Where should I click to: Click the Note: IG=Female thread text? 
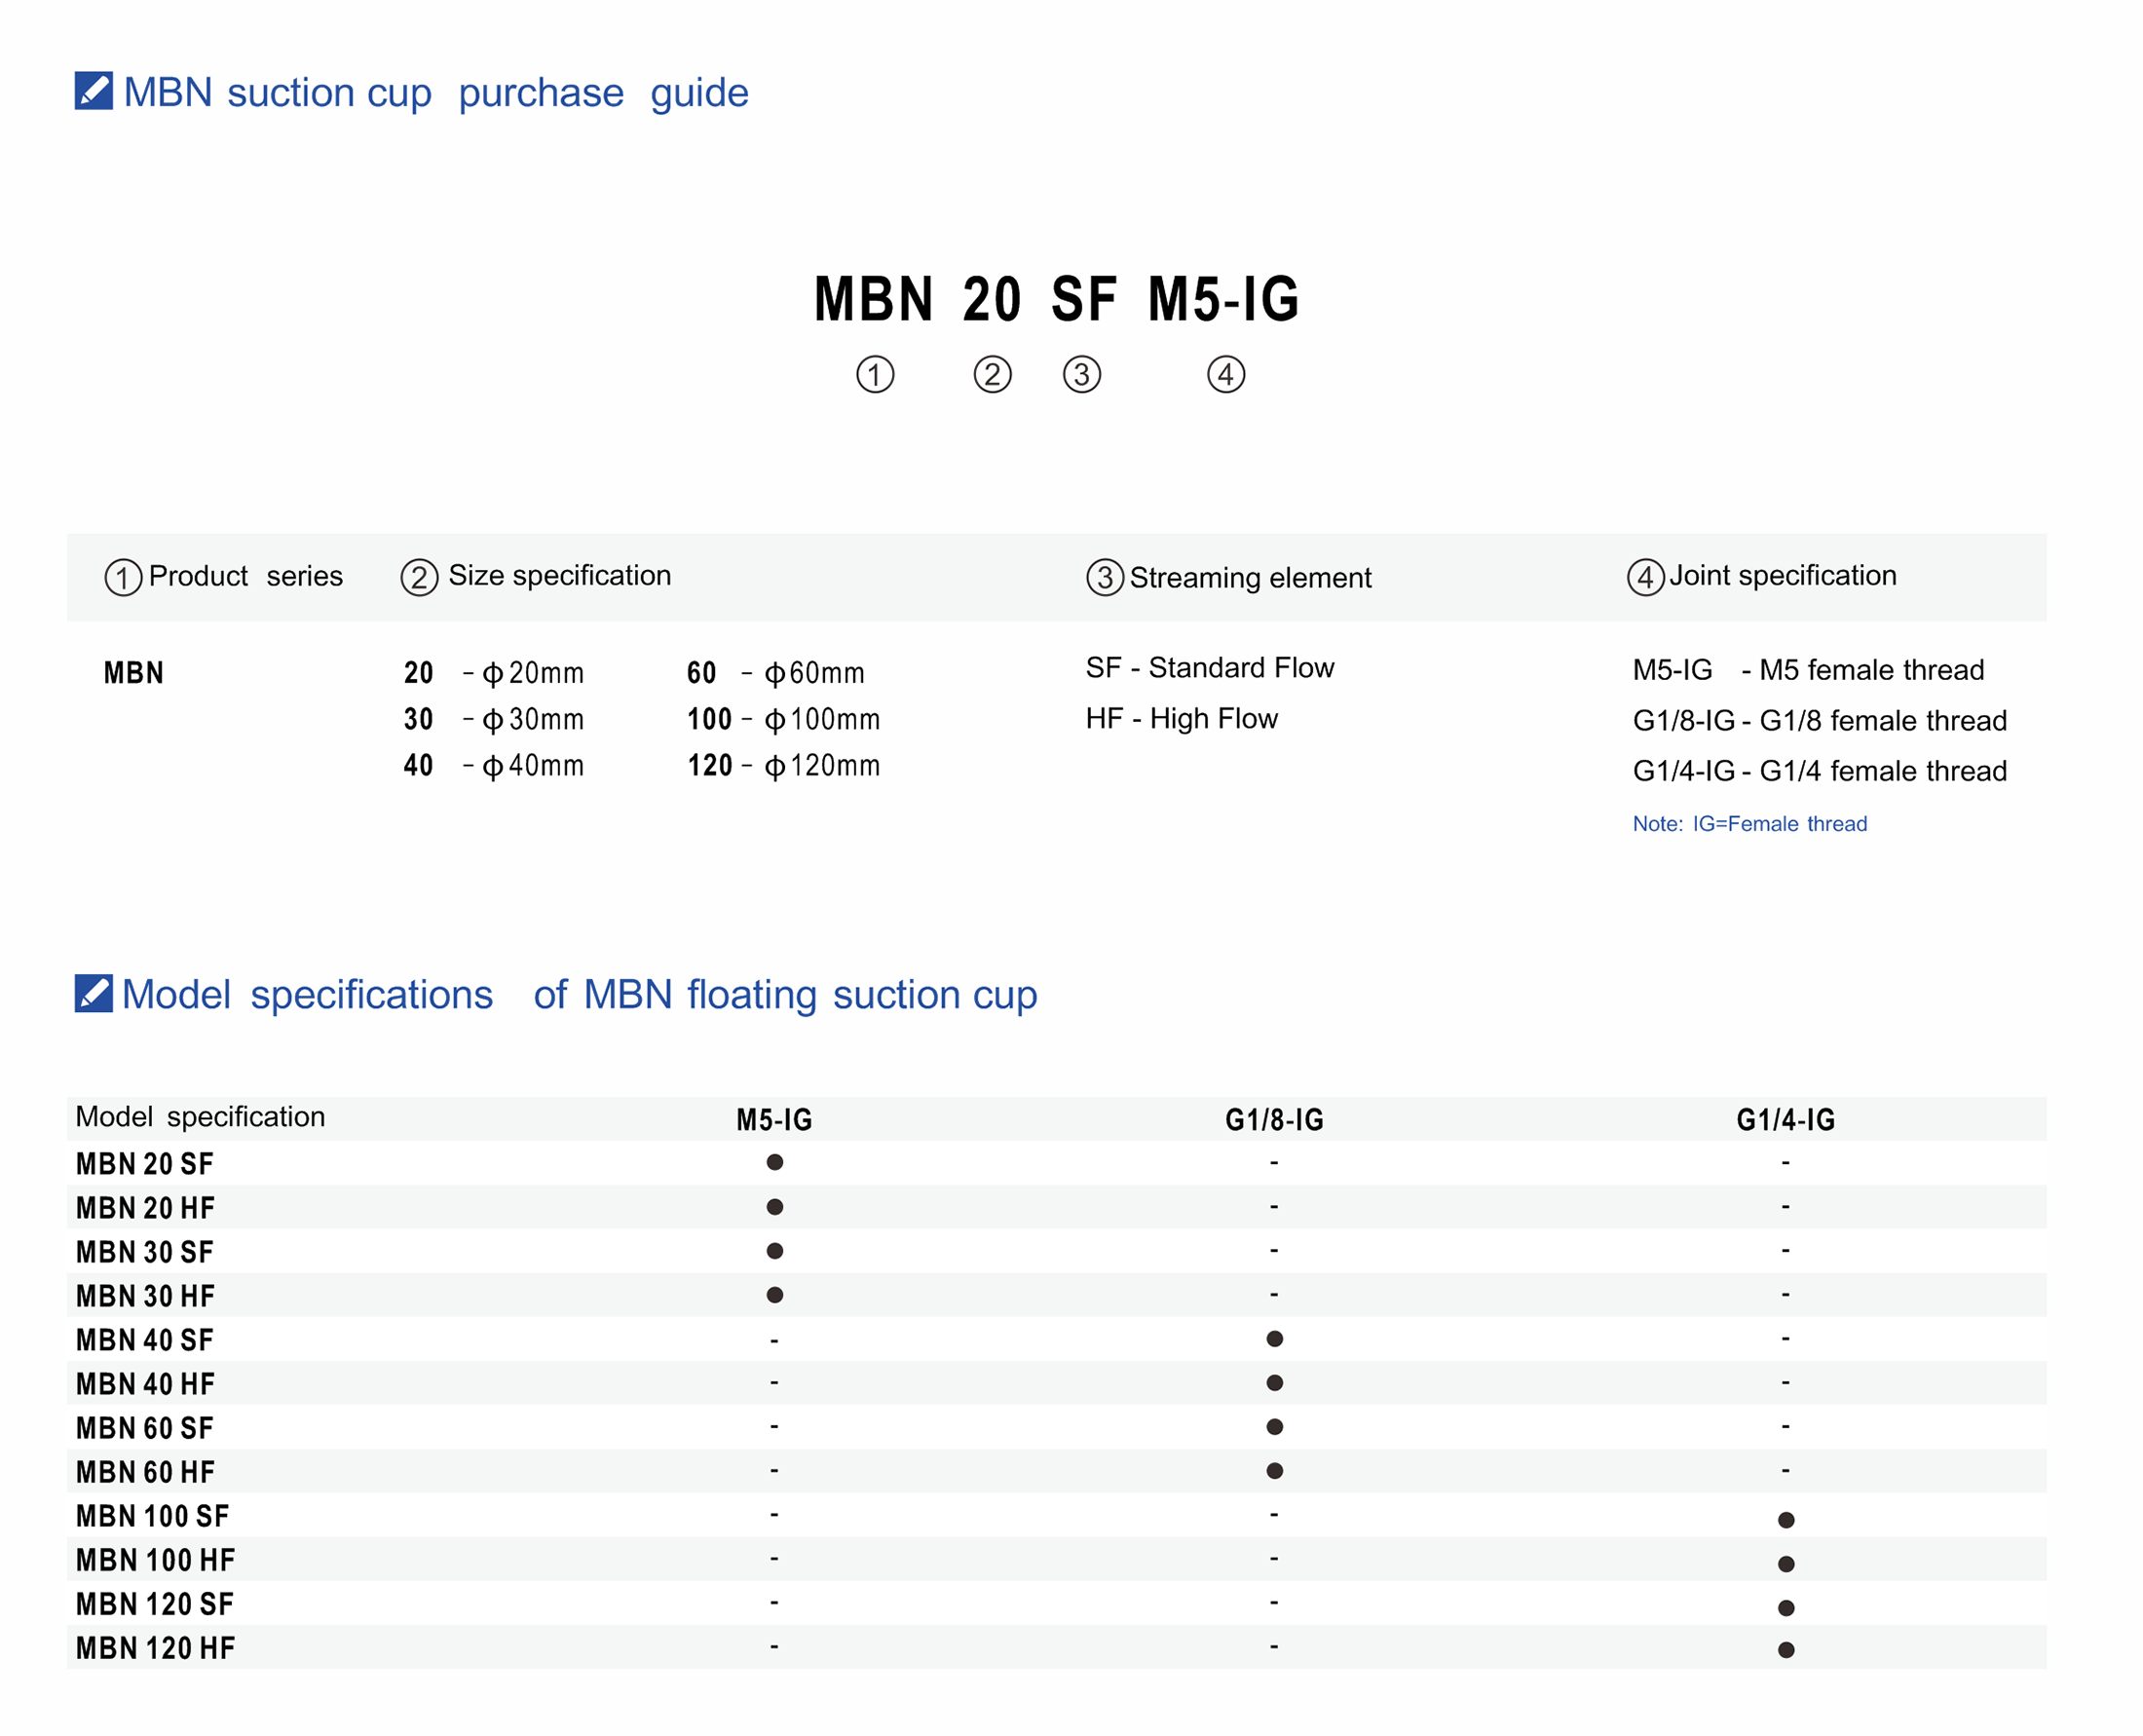pos(1749,824)
